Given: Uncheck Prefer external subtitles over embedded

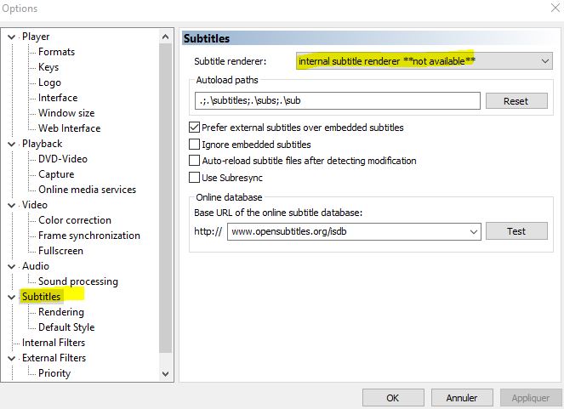Looking at the screenshot, I should [x=194, y=128].
